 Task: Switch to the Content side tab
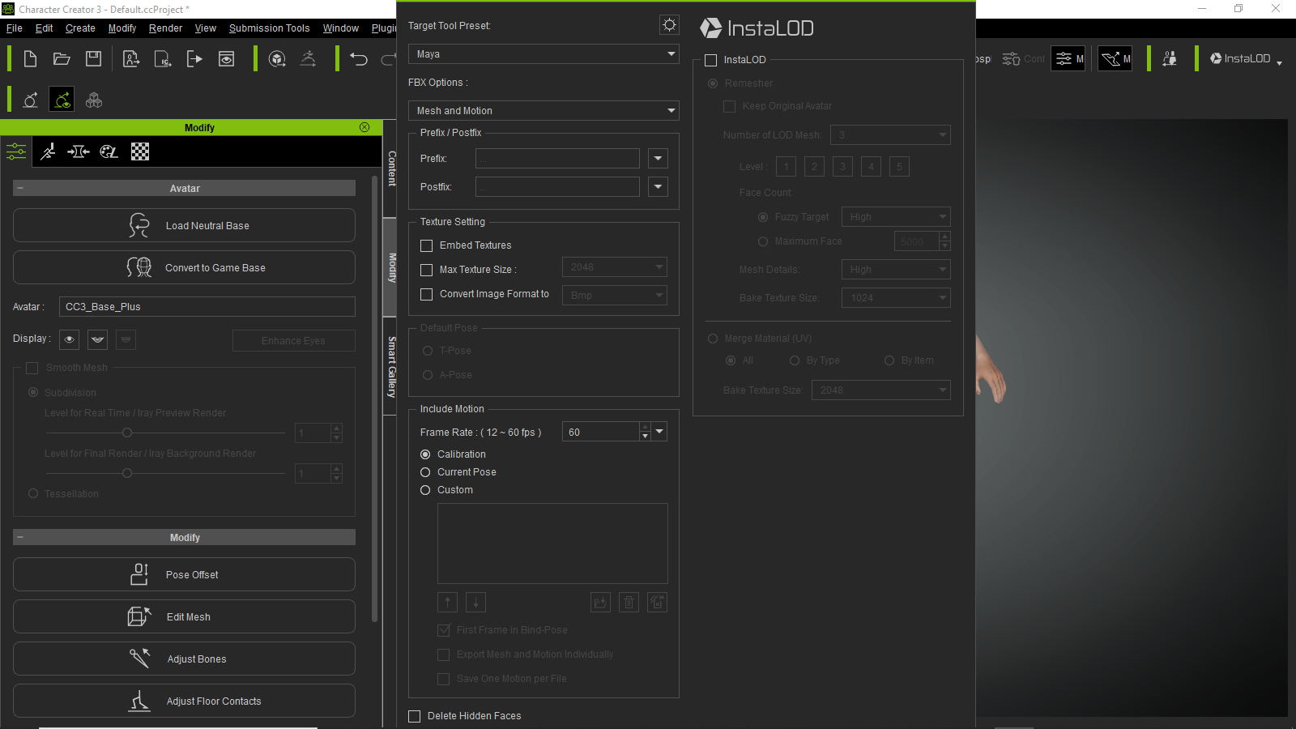pyautogui.click(x=391, y=168)
